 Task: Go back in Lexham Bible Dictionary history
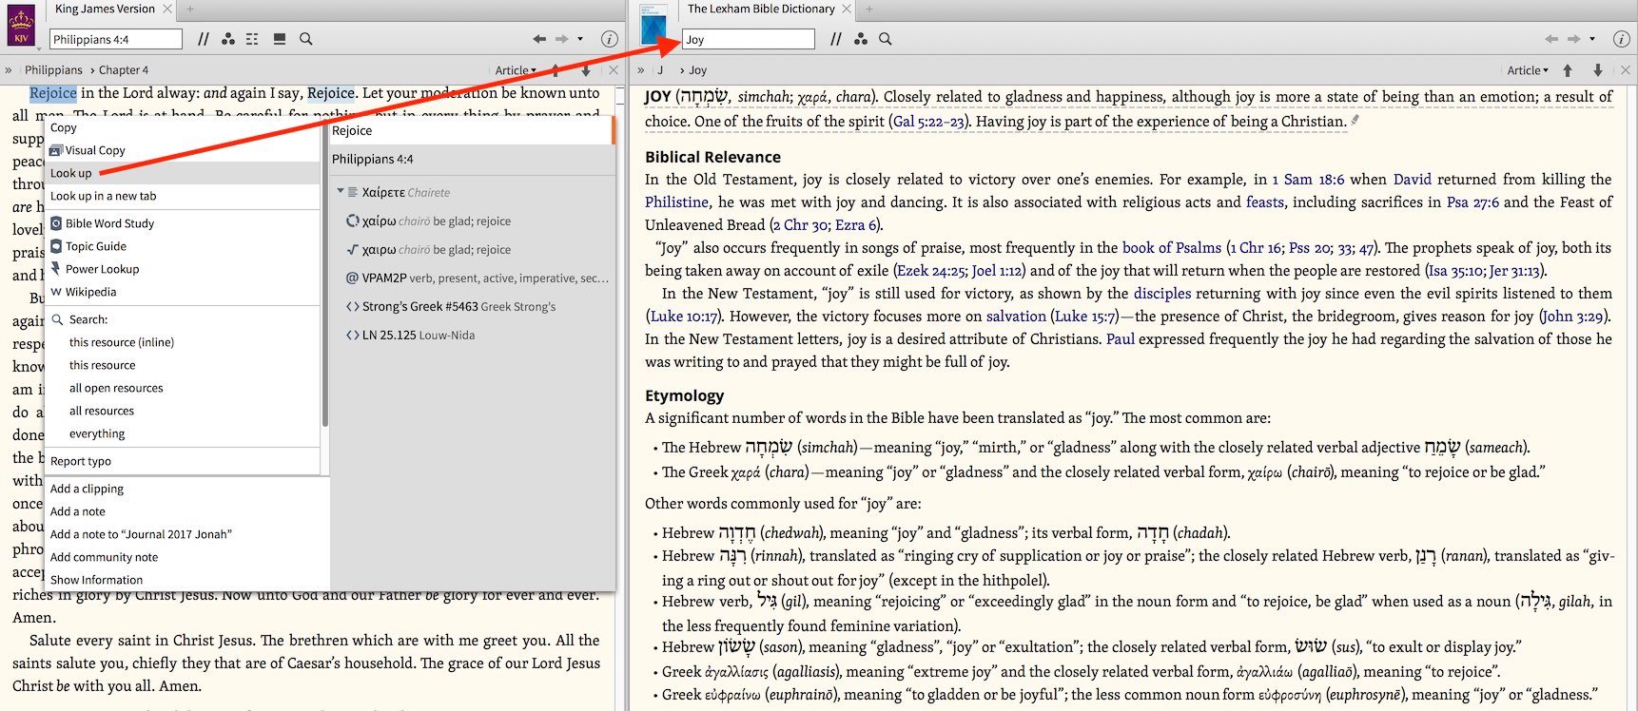pyautogui.click(x=1551, y=39)
